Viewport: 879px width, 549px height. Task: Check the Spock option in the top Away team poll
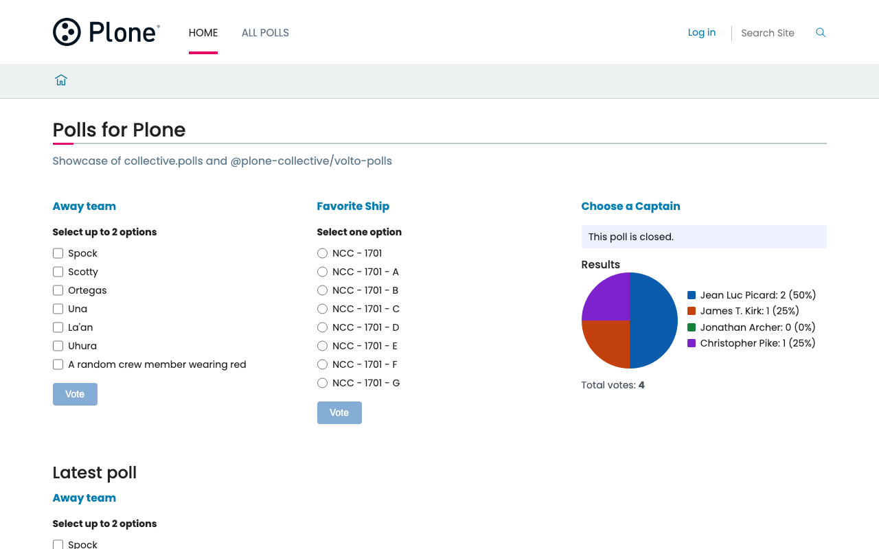(x=58, y=253)
